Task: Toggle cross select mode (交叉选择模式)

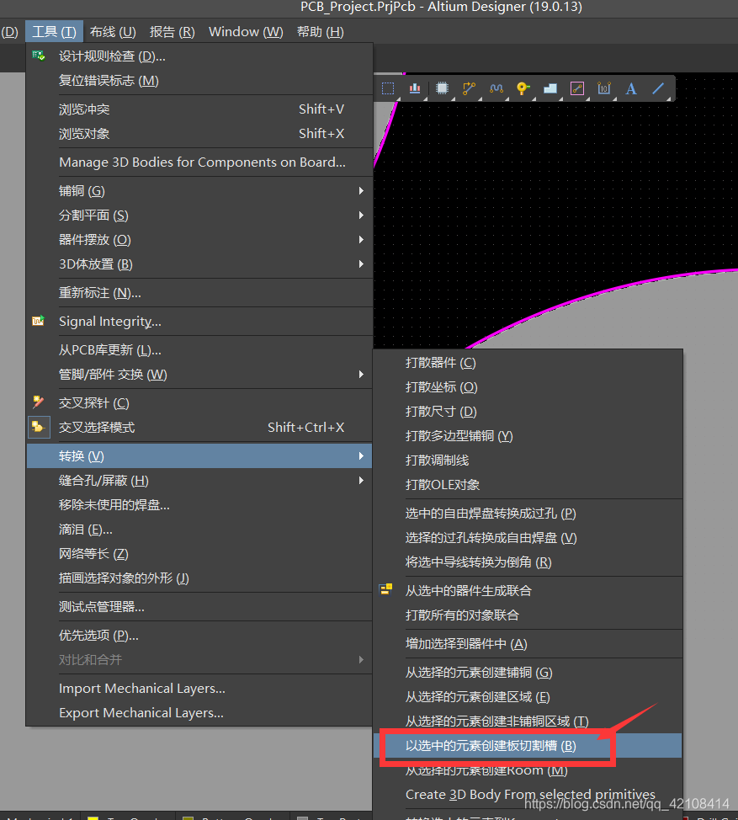Action: point(199,427)
